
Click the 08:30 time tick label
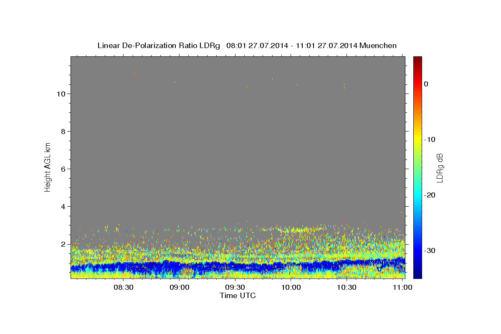pyautogui.click(x=124, y=287)
